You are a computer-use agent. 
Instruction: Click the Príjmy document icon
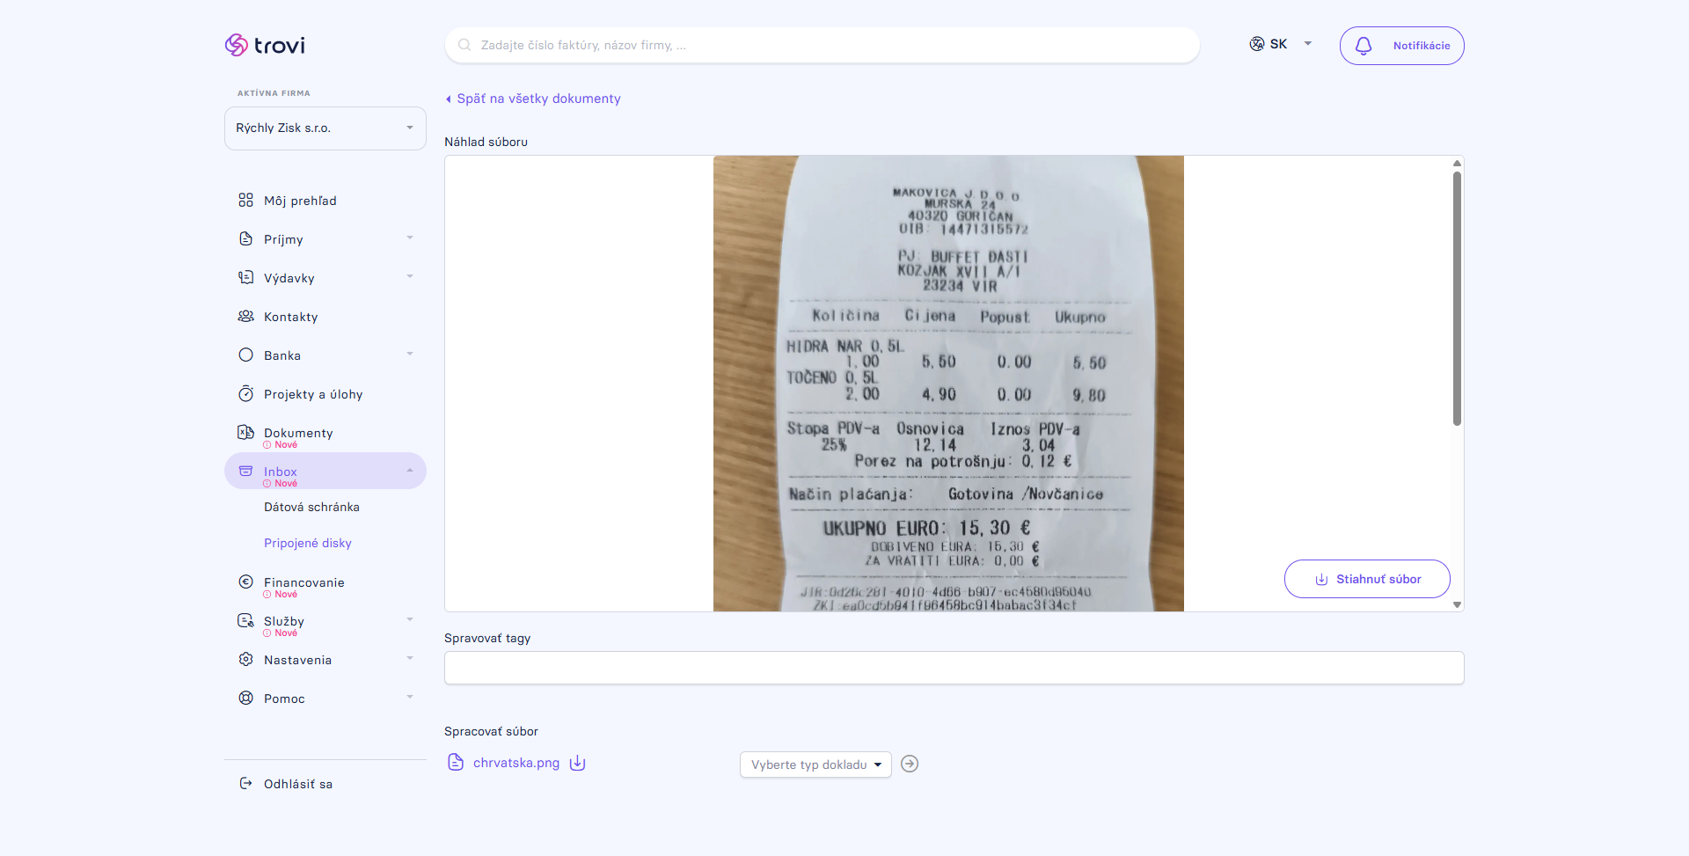246,239
